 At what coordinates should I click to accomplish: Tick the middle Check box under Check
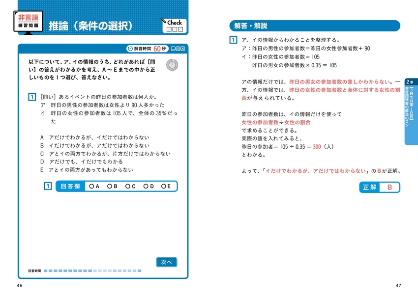pos(175,29)
